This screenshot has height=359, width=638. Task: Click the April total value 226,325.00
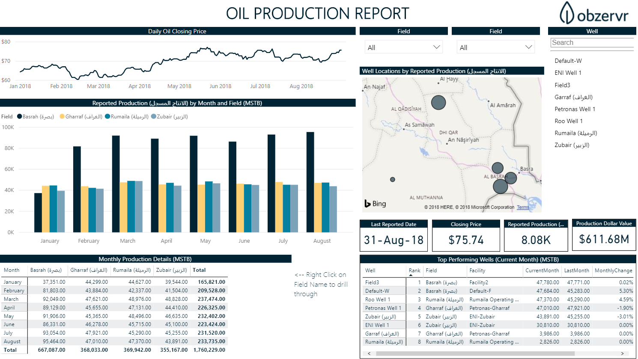[212, 308]
